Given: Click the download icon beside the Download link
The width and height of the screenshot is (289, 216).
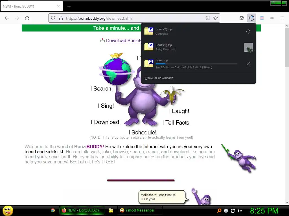Looking at the screenshot, I should [103, 40].
